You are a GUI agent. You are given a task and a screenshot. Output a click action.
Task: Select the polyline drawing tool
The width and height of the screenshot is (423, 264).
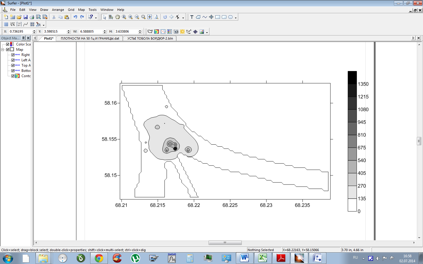[x=205, y=17]
